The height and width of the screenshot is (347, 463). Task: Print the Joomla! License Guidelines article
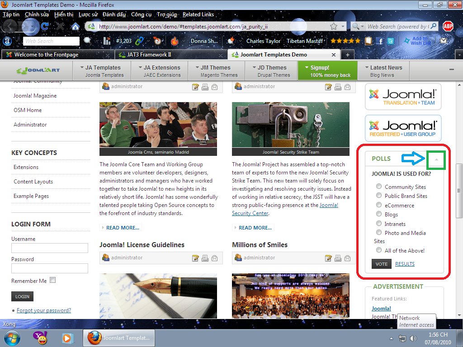[205, 258]
